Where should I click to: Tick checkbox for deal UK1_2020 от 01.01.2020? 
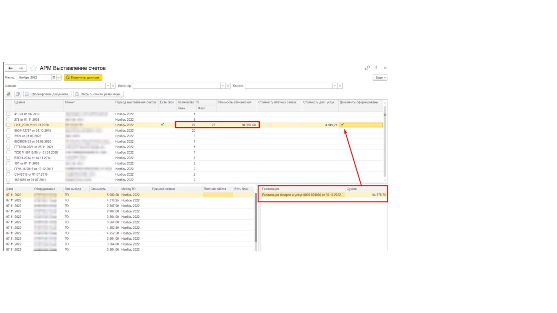(x=8, y=125)
